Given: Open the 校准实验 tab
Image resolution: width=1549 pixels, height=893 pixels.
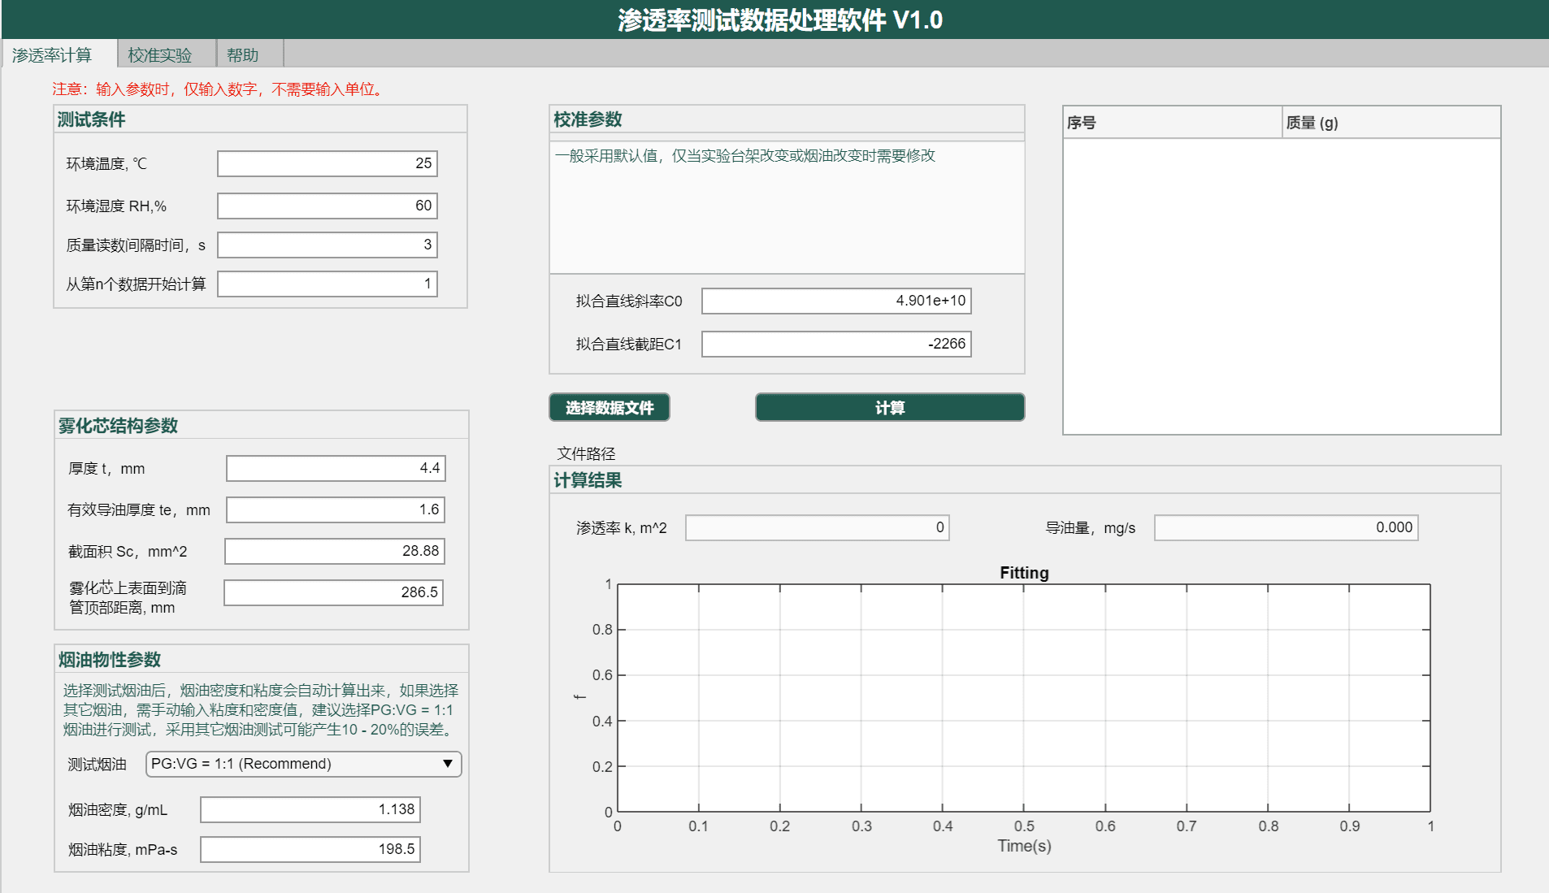Looking at the screenshot, I should point(166,54).
